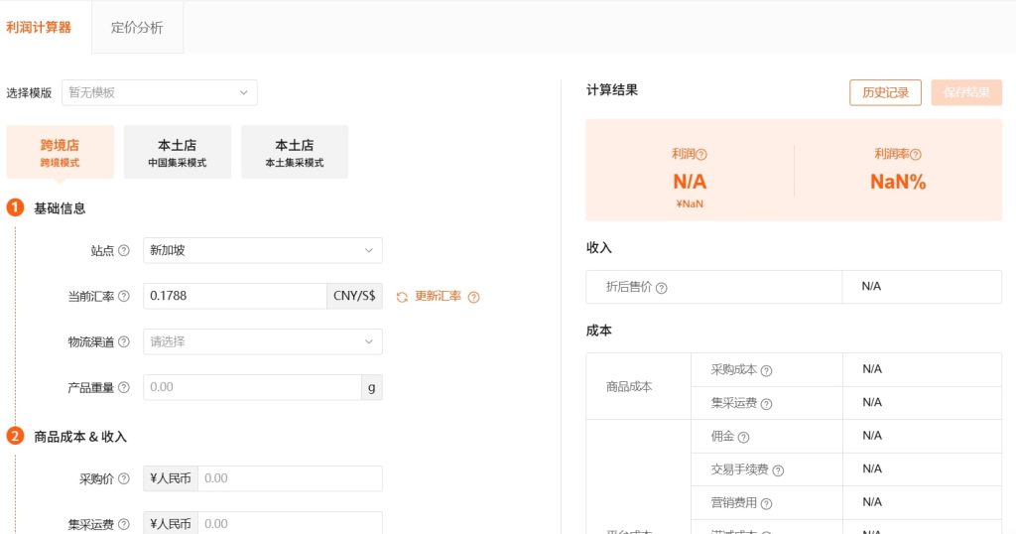Click the 采购价 input field
1016x534 pixels.
click(289, 478)
